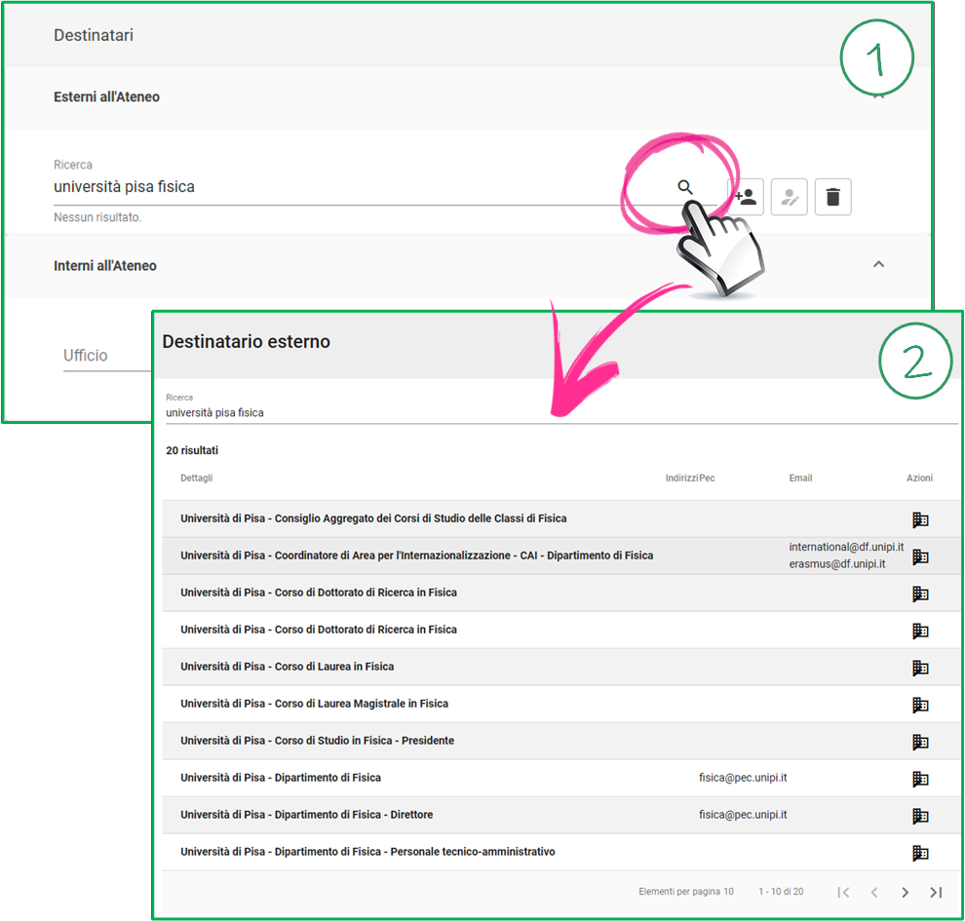Click Esterni all'Ateneo section header
The height and width of the screenshot is (921, 965).
point(468,97)
